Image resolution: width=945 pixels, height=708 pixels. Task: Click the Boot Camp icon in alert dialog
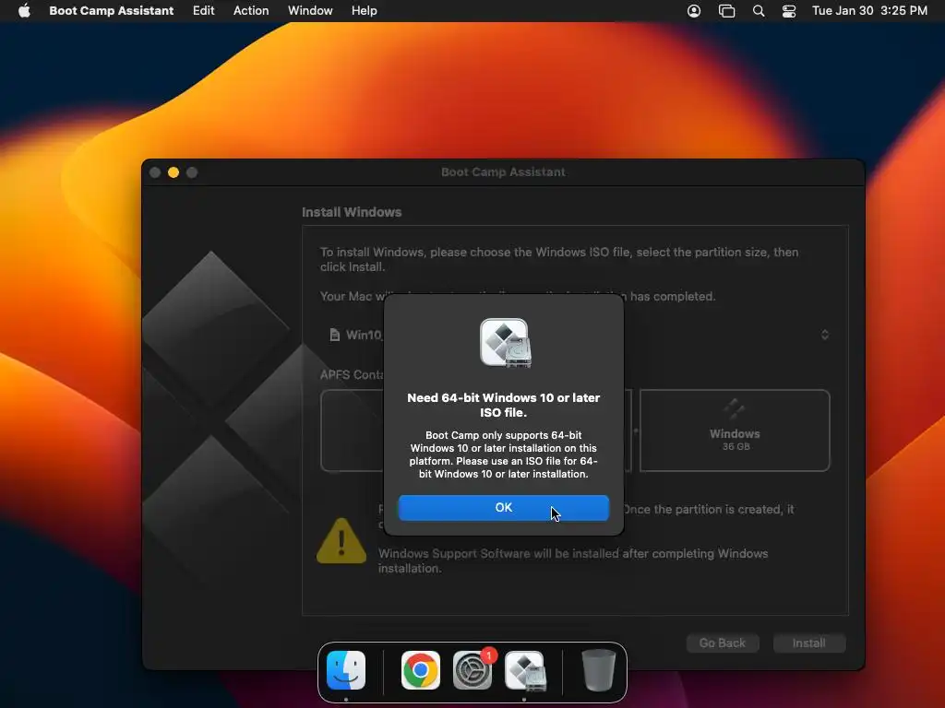click(505, 343)
